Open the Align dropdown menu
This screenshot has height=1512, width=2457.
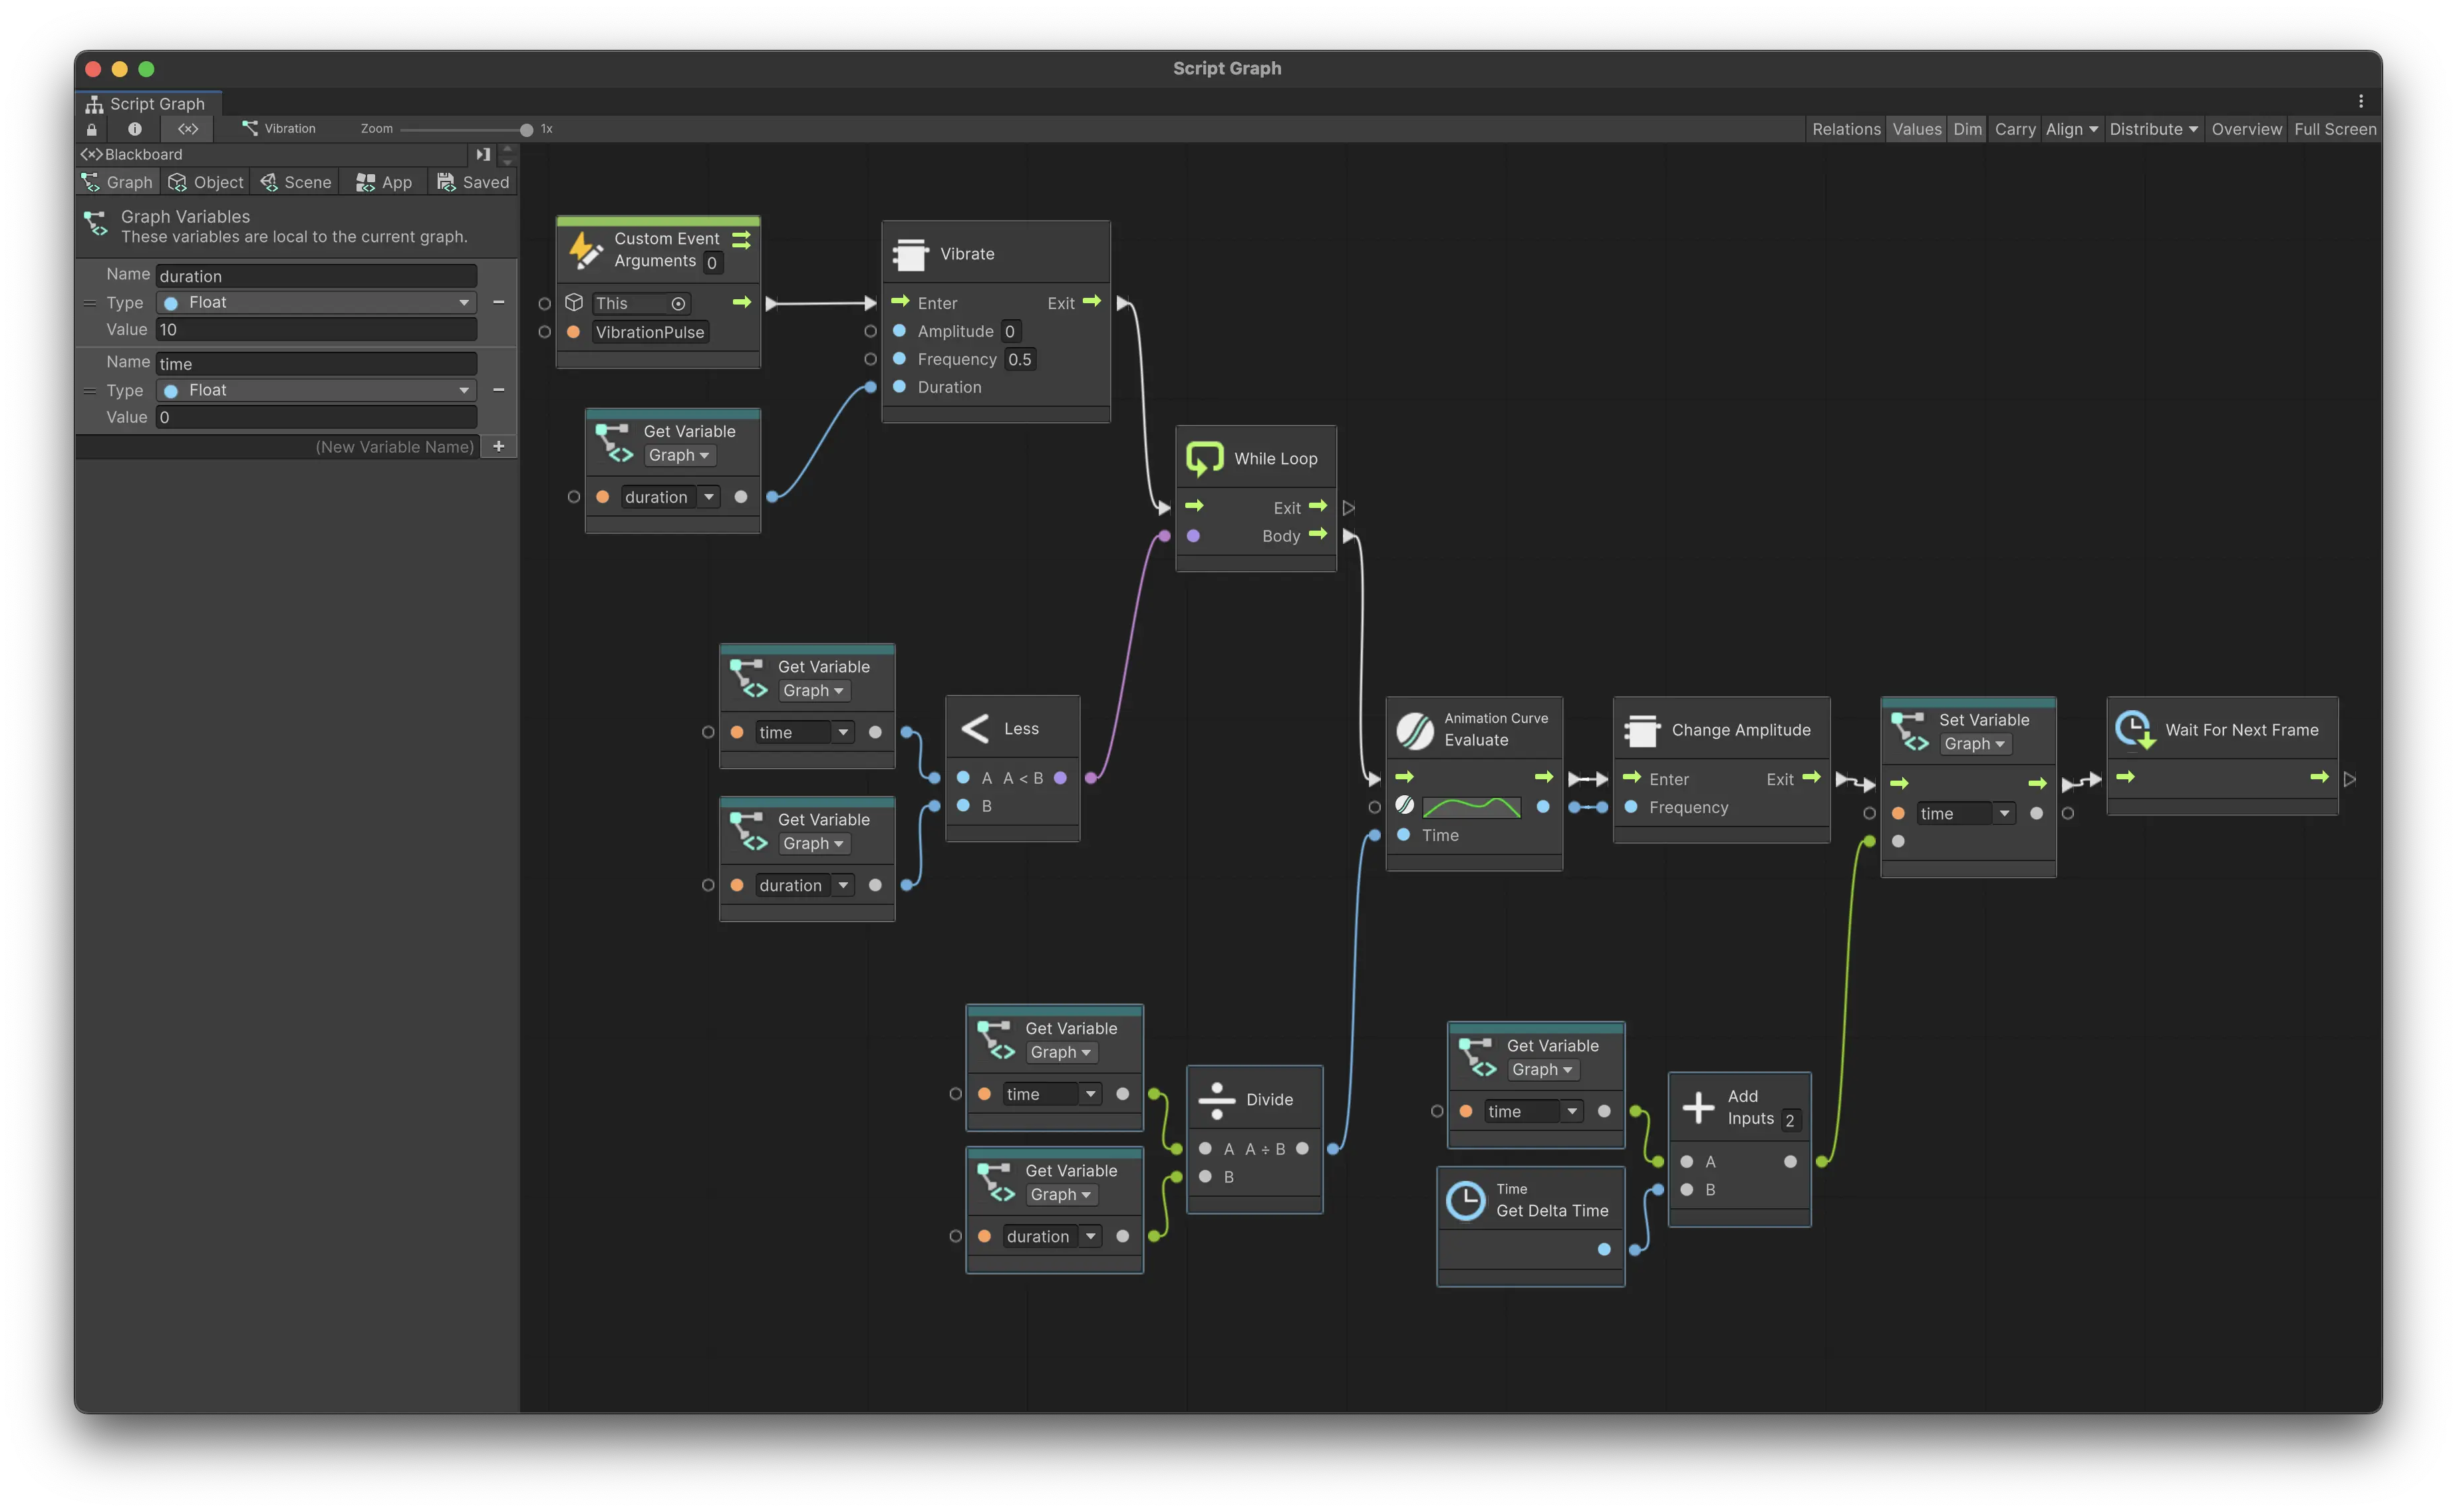(x=2071, y=129)
